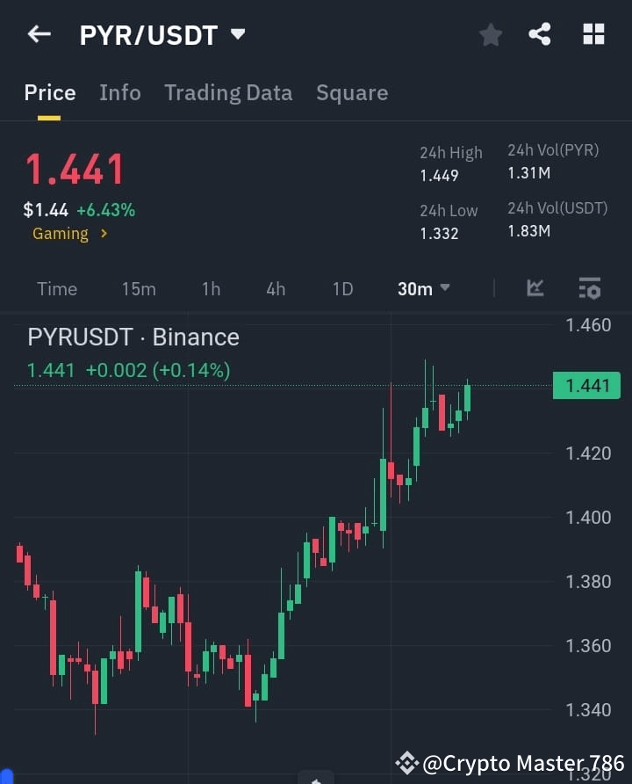Open the indicator settings icon

tap(587, 288)
